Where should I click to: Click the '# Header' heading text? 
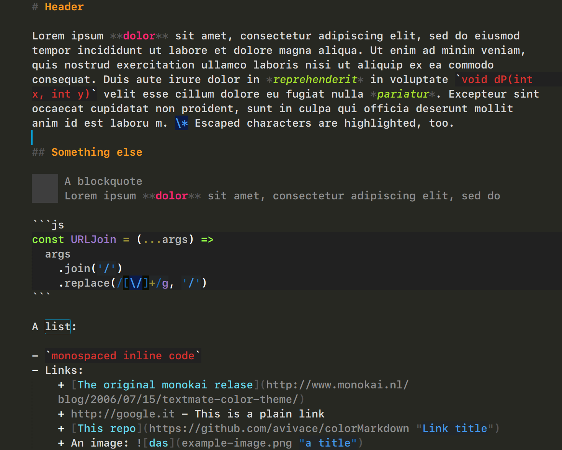click(58, 7)
